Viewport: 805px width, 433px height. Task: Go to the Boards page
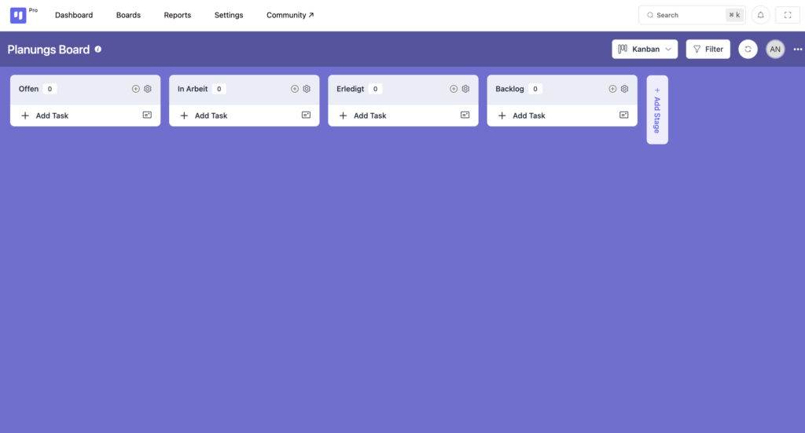(x=128, y=16)
